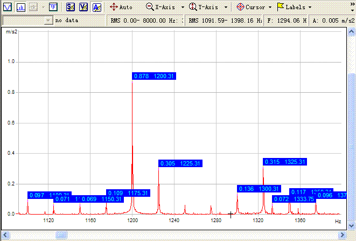
Task: Click the Auto scale button
Action: coord(121,7)
